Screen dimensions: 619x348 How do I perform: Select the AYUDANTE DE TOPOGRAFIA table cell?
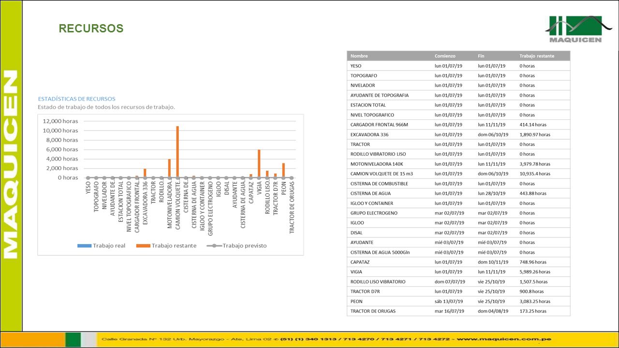click(379, 95)
